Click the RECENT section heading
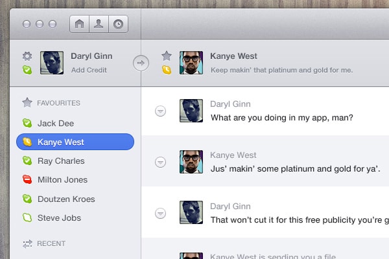This screenshot has height=259, width=389. pyautogui.click(x=51, y=243)
